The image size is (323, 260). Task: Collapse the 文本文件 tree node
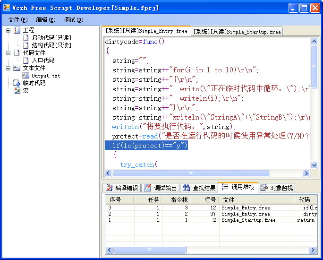click(x=8, y=68)
